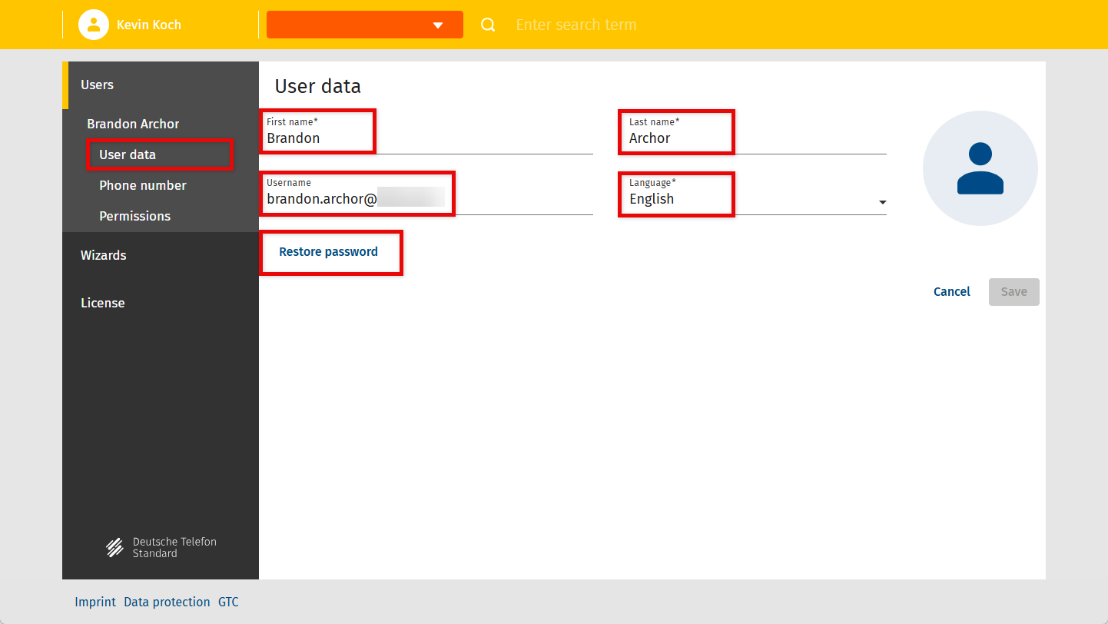
Task: Go to the Permissions page
Action: pyautogui.click(x=135, y=216)
